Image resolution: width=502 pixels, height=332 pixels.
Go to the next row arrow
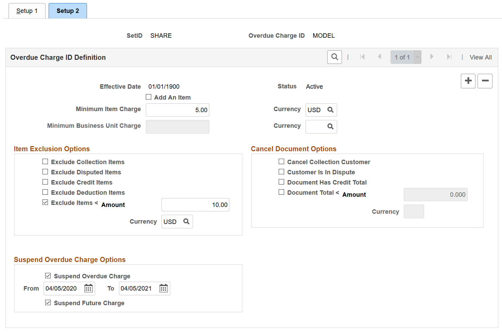click(x=432, y=57)
